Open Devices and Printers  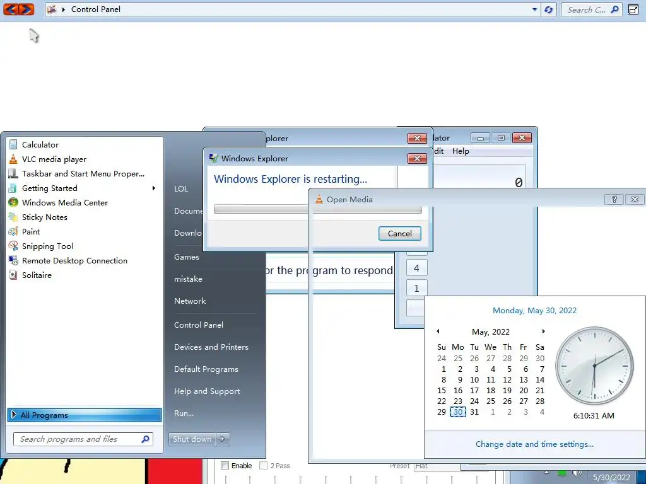[x=211, y=347]
